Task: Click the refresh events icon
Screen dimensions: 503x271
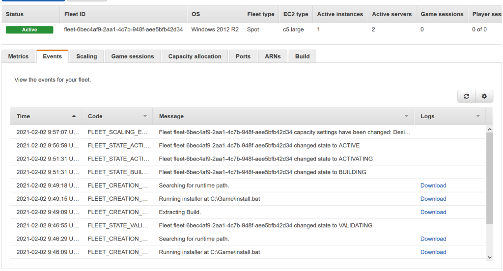Action: (x=466, y=97)
